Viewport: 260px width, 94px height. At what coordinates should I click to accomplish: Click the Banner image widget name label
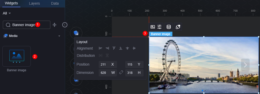(x=161, y=34)
